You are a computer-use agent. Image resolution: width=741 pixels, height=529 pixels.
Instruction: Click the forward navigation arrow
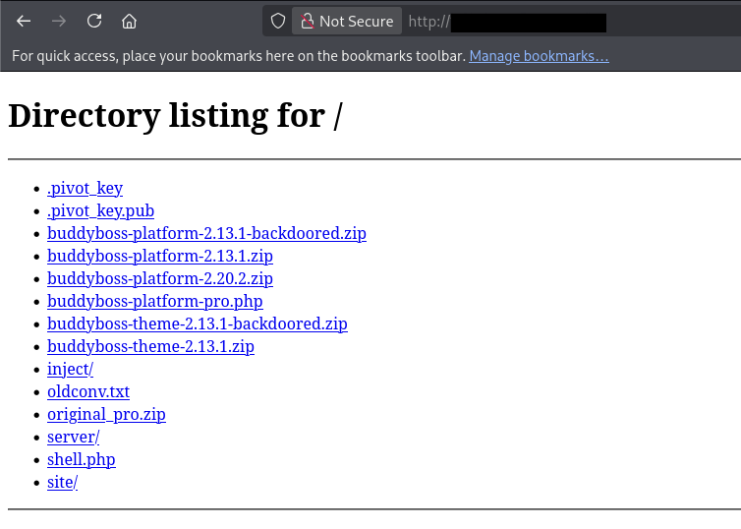click(59, 22)
